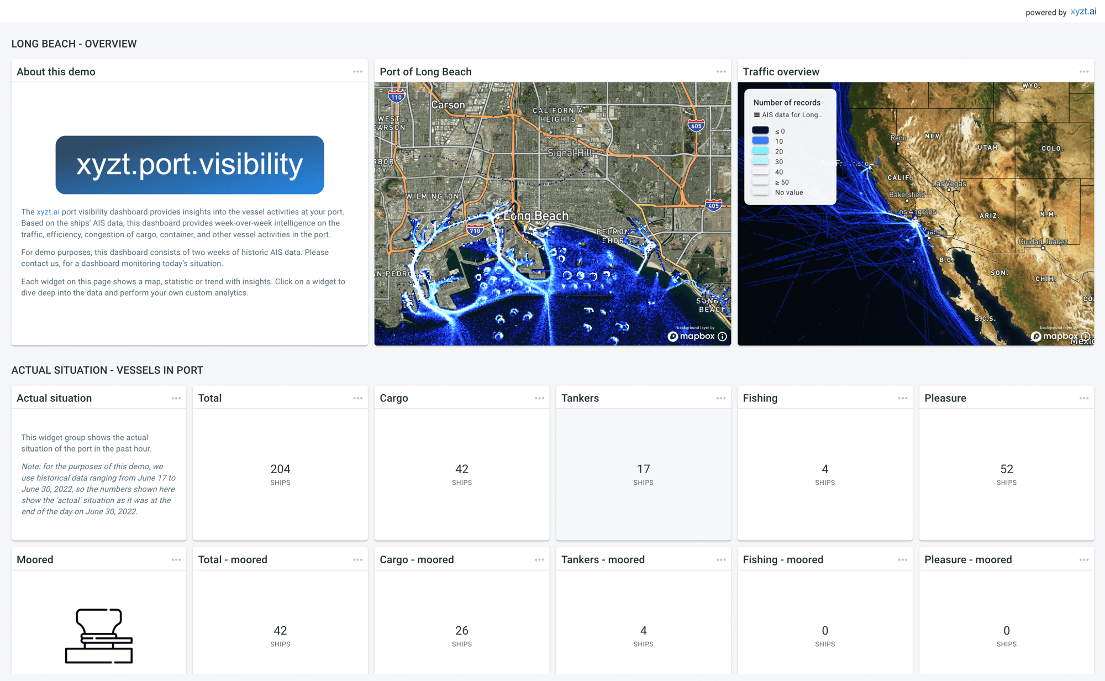This screenshot has height=681, width=1105.
Task: Open the attribution info icon on Port of Long Beach map
Action: tap(722, 336)
